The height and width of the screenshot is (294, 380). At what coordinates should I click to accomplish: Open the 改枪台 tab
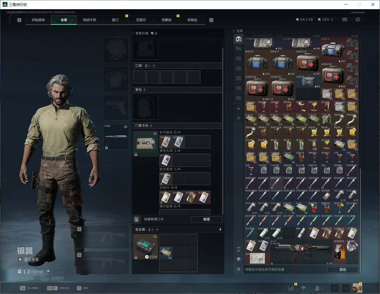[x=192, y=20]
